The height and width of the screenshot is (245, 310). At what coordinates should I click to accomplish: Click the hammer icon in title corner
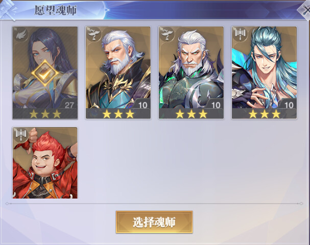pos(8,10)
